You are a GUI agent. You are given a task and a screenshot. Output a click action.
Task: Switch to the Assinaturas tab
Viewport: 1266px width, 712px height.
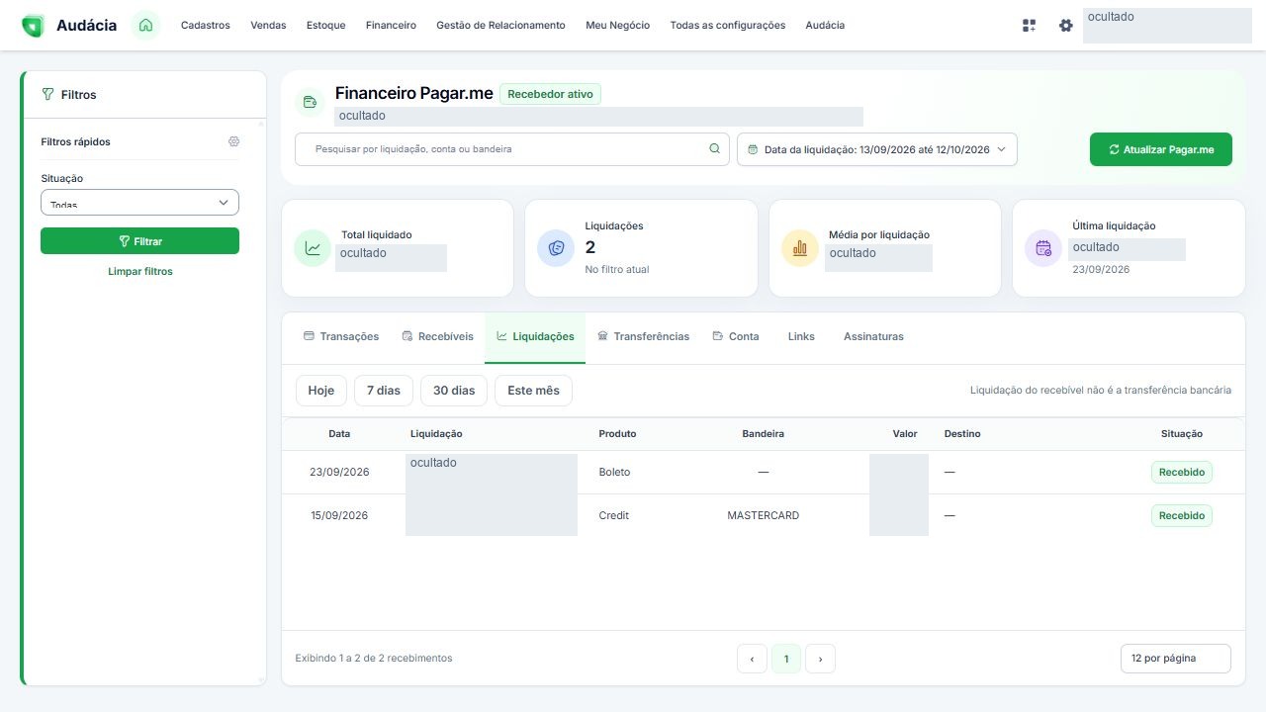[x=873, y=337]
